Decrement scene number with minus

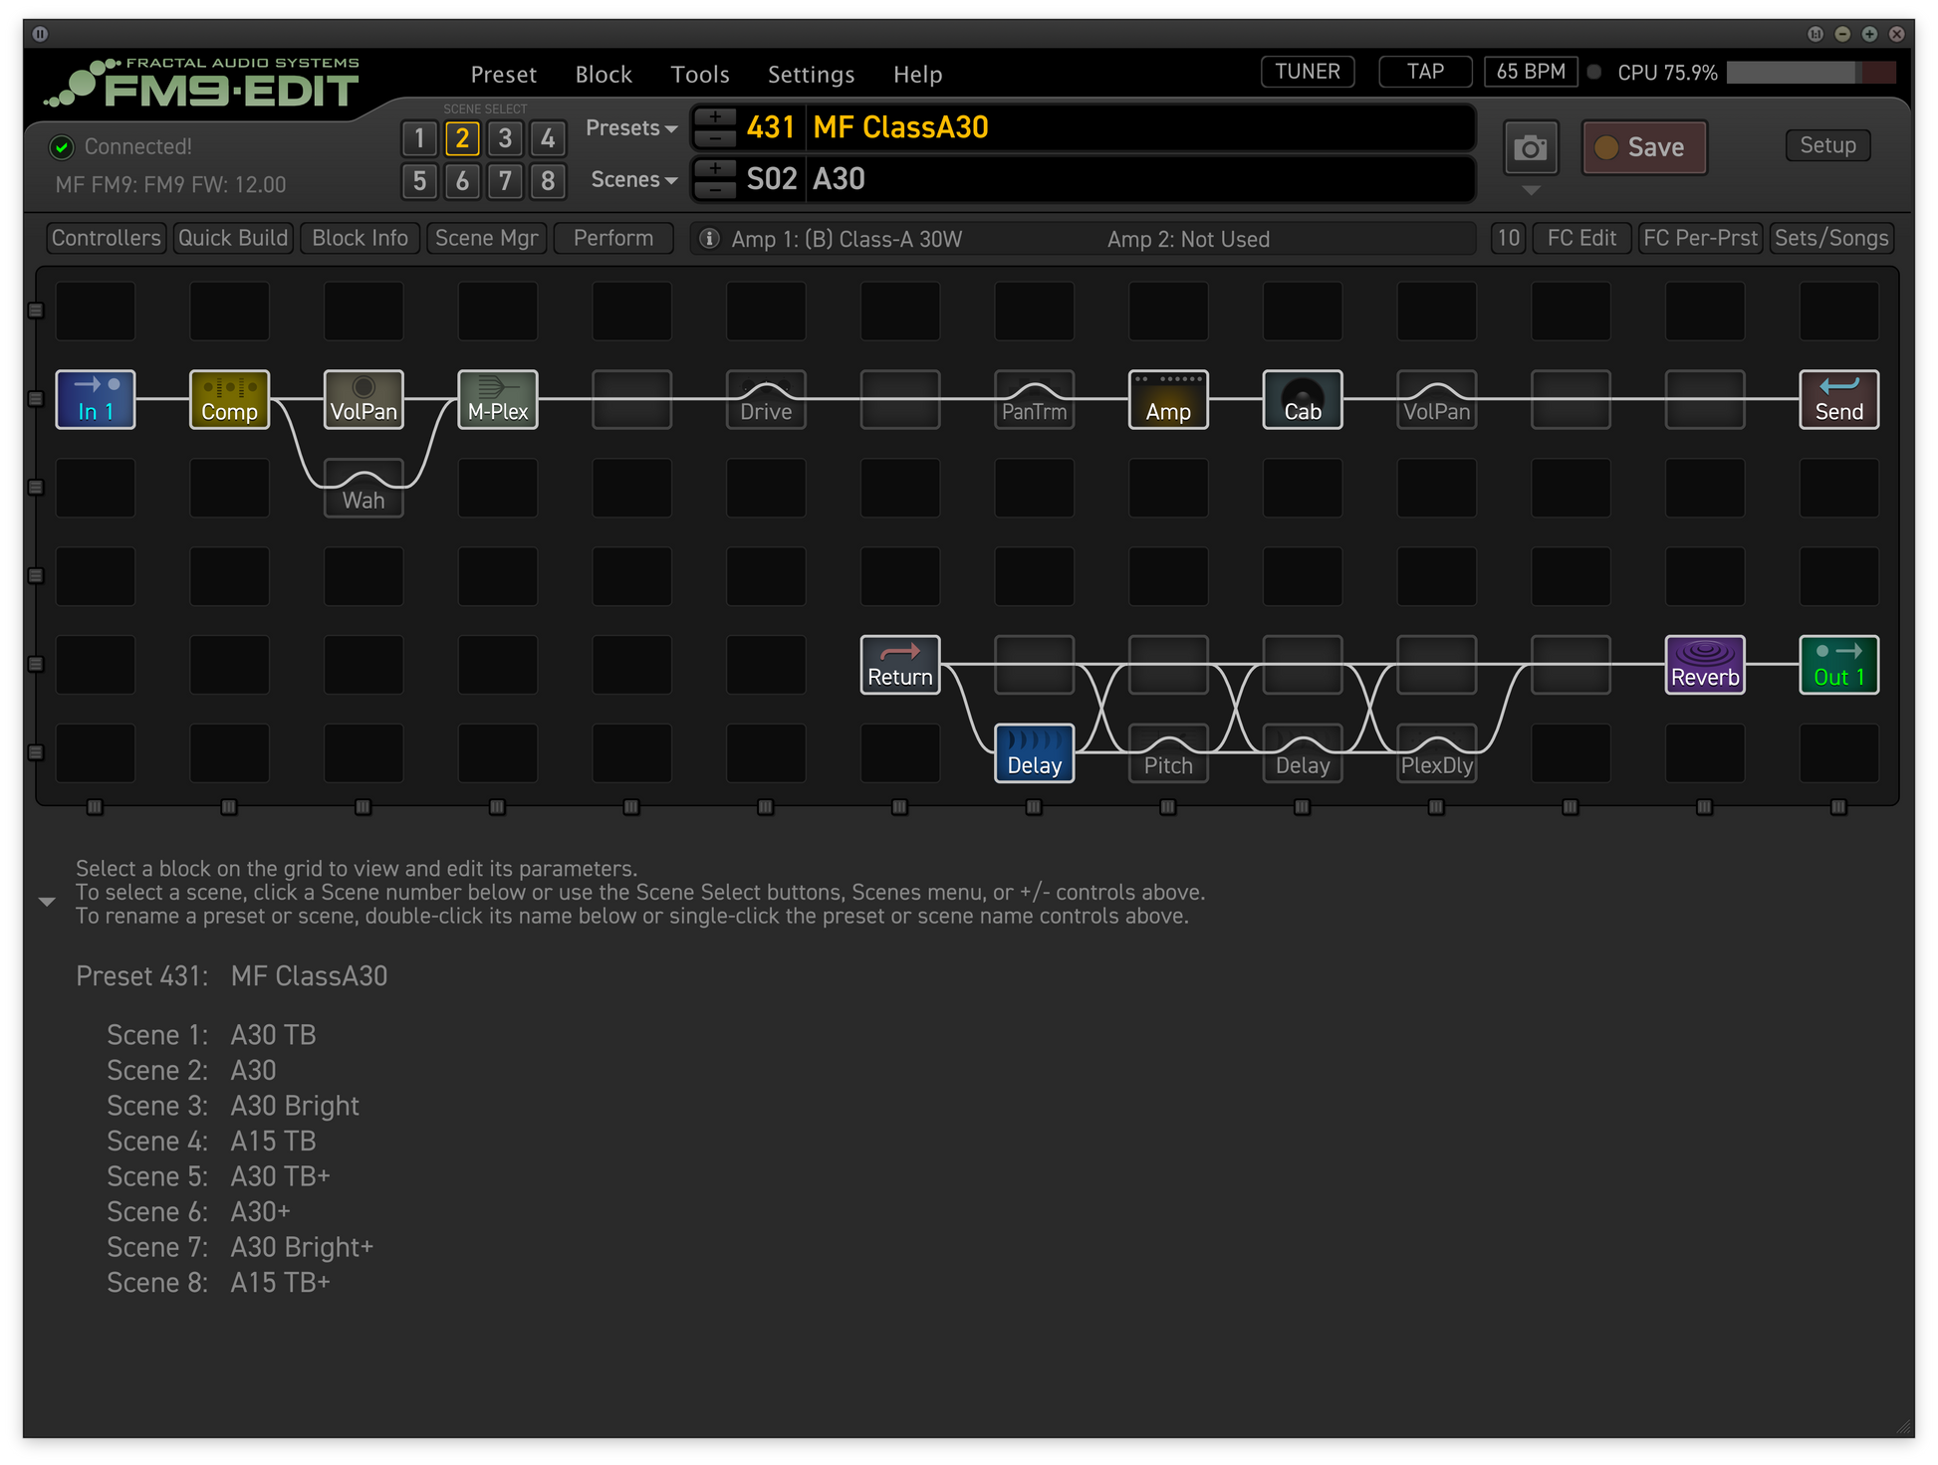click(x=715, y=189)
